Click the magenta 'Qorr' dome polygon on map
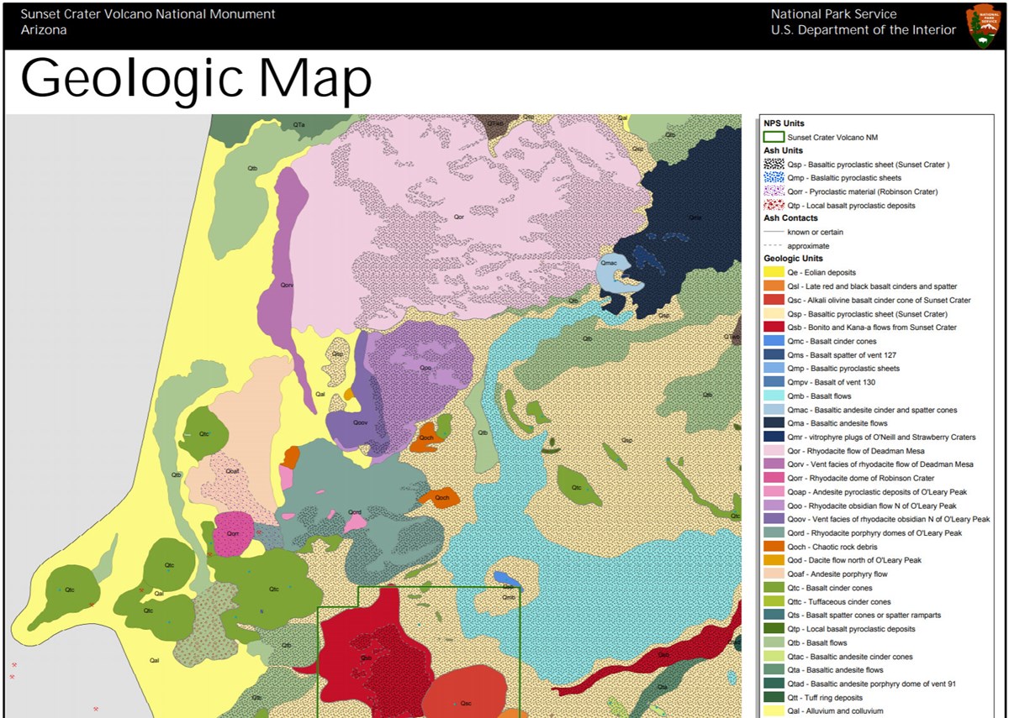This screenshot has height=718, width=1009. pos(234,532)
